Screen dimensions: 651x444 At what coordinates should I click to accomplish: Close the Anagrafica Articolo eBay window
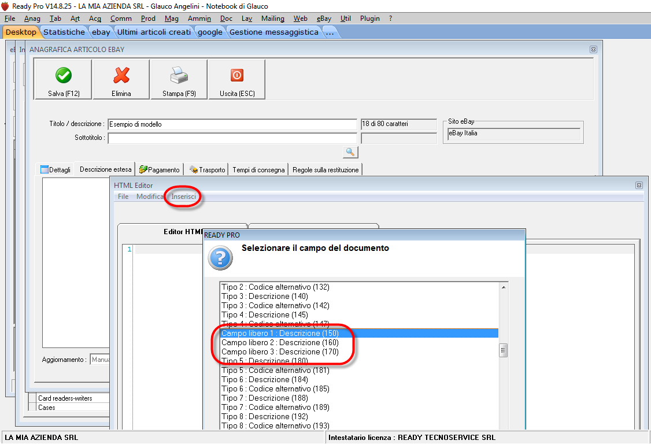[x=593, y=49]
